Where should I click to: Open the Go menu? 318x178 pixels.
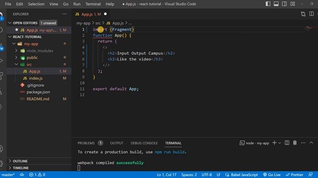click(66, 4)
